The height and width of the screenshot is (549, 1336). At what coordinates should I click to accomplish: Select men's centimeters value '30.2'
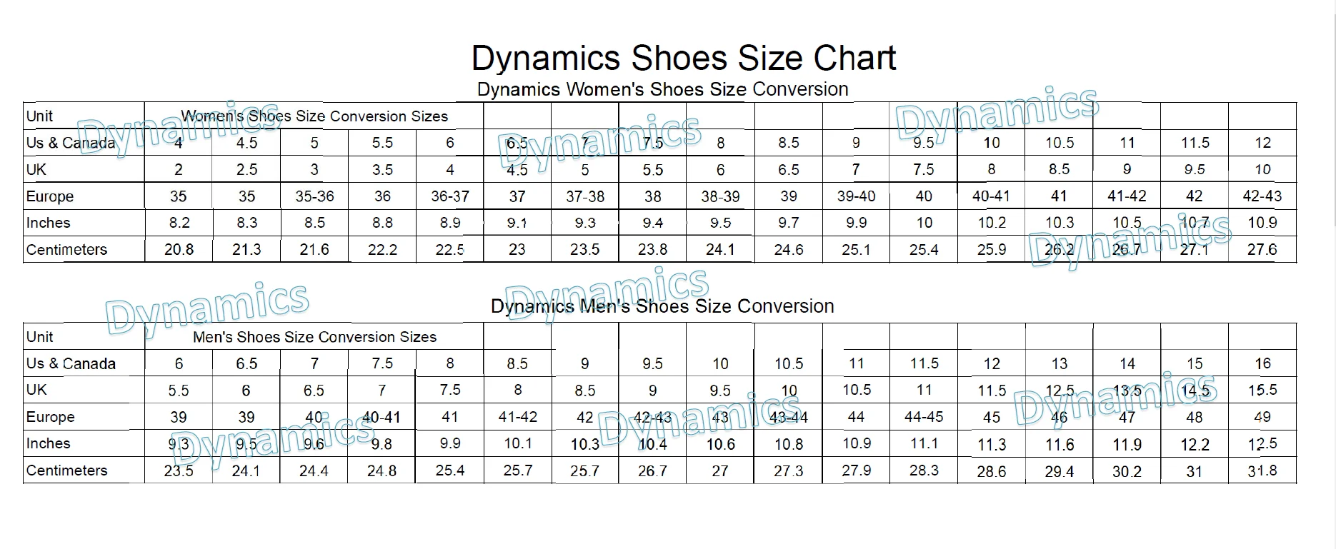tap(1127, 471)
